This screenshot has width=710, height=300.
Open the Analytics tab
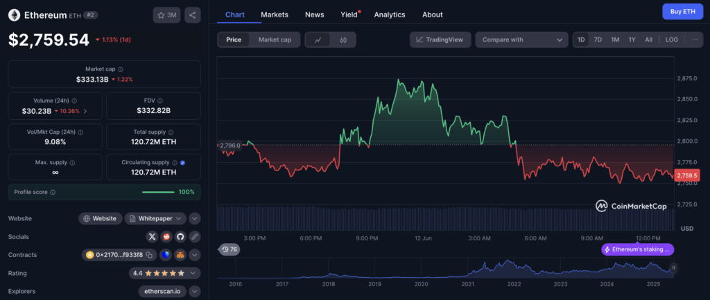tap(390, 15)
